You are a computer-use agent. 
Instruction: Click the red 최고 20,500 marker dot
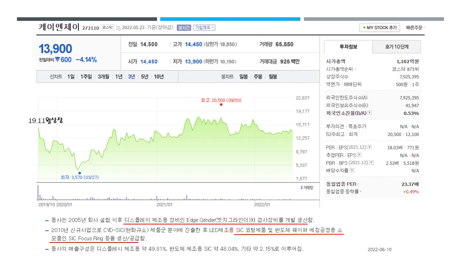click(221, 105)
